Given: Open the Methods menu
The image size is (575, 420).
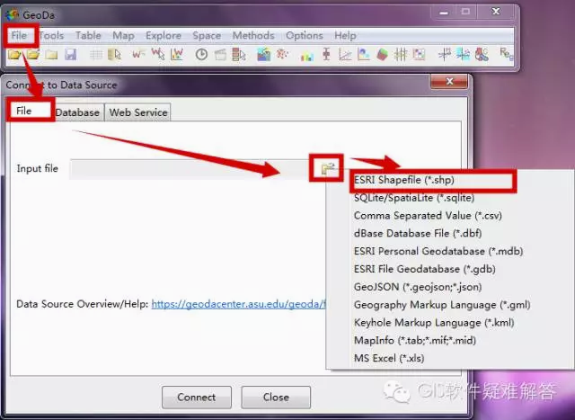Looking at the screenshot, I should tap(253, 36).
